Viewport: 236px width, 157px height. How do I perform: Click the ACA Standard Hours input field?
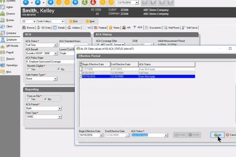[x=74, y=45]
